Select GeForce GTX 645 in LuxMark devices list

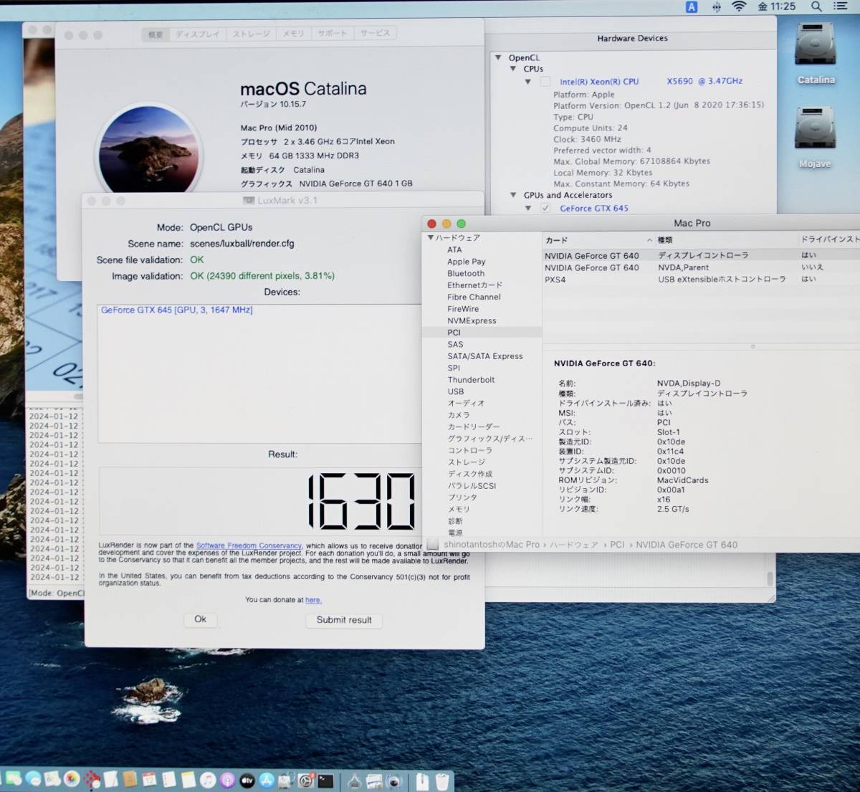click(x=175, y=310)
